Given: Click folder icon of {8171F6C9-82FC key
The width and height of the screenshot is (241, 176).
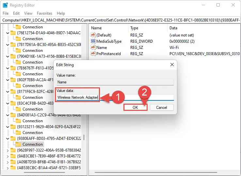Looking at the screenshot, I should click(x=13, y=92).
